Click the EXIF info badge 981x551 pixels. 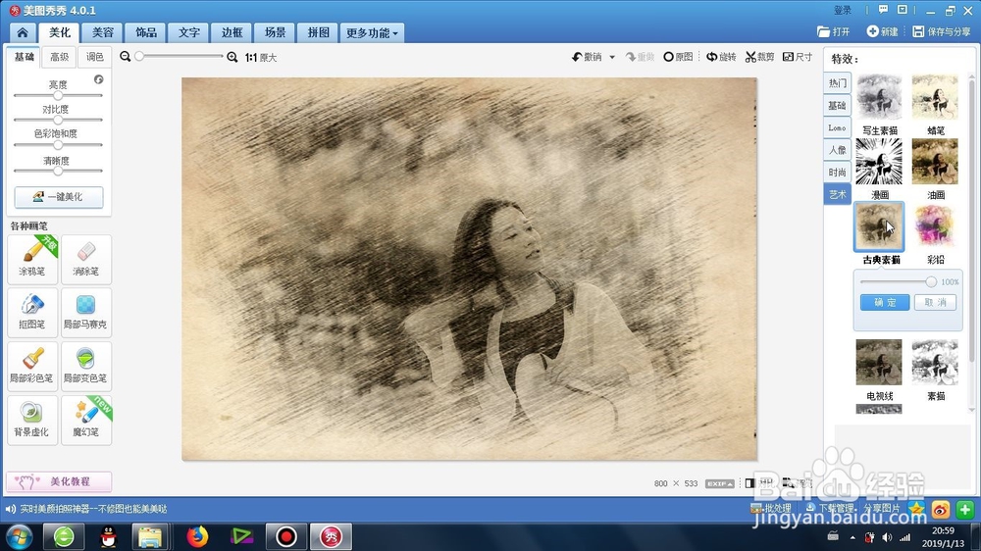(x=719, y=483)
